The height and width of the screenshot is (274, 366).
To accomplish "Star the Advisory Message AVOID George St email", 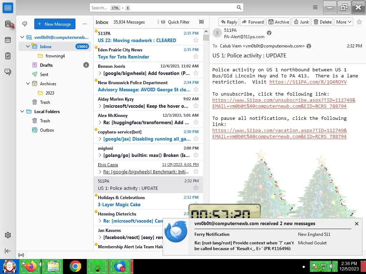I will (196, 90).
